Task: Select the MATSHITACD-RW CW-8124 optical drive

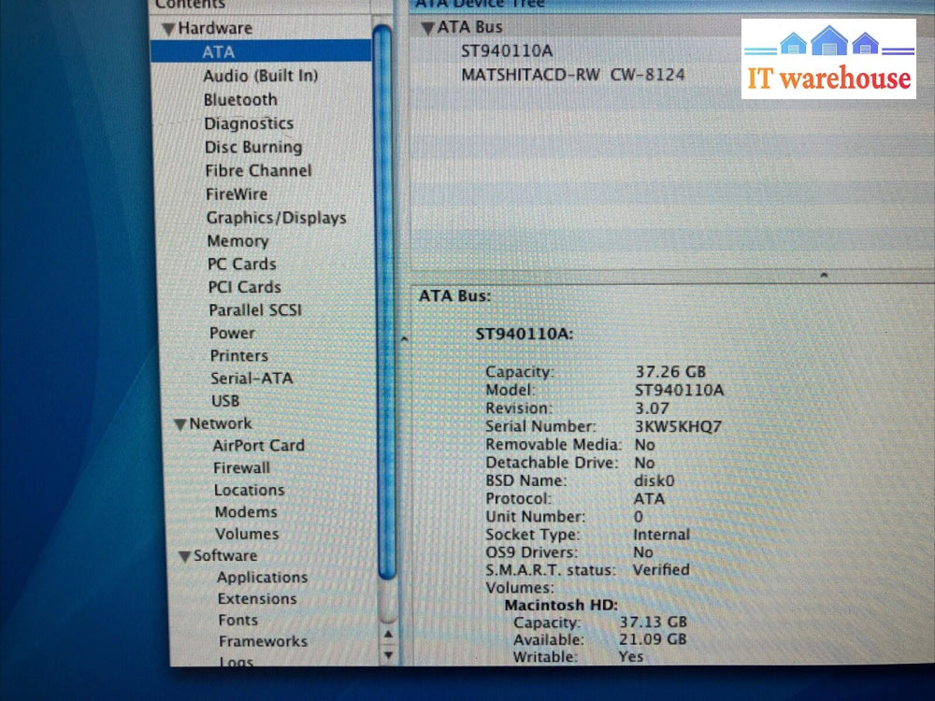Action: 572,74
